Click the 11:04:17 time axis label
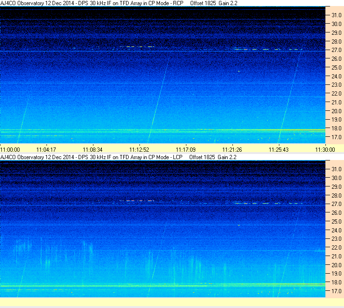Viewport: 344px width, 308px height. (x=46, y=150)
